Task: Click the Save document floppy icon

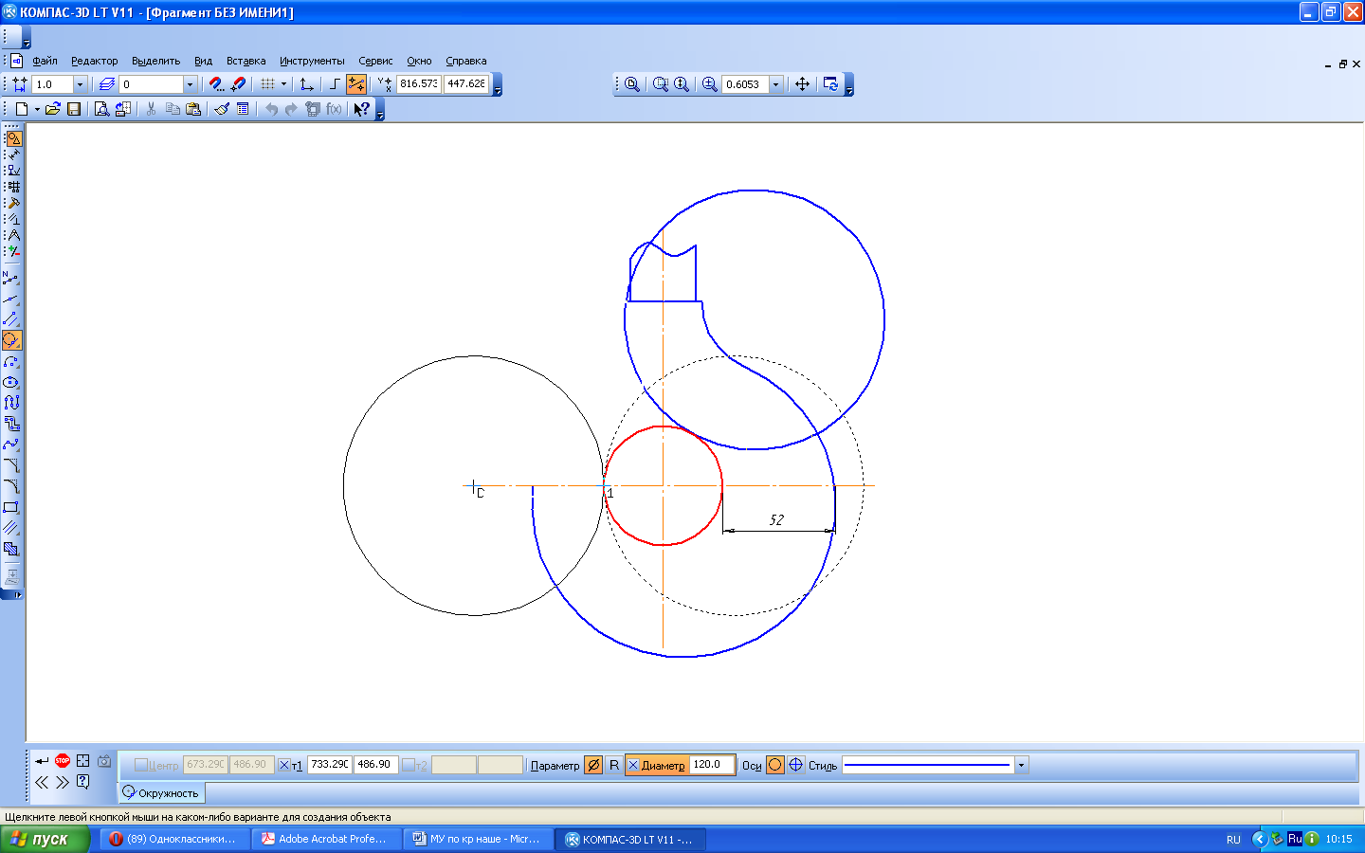Action: click(74, 109)
